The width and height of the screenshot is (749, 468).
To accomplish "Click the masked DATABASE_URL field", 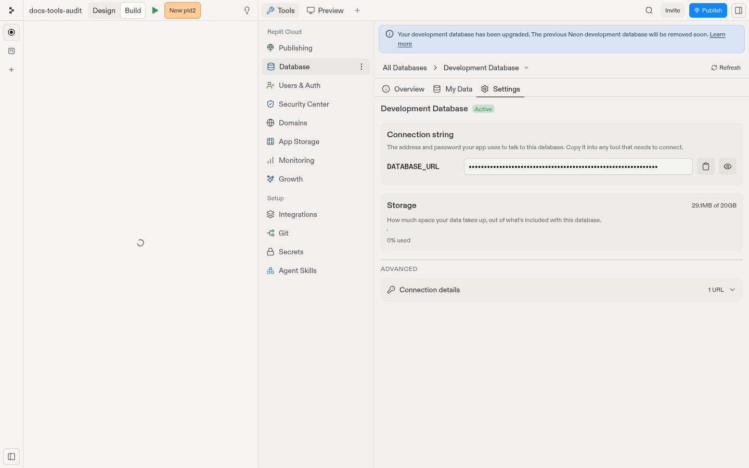I will point(578,166).
